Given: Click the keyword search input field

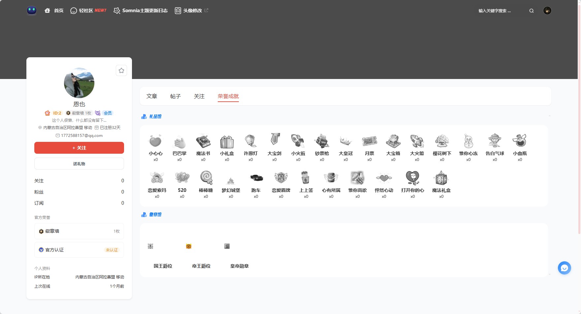Looking at the screenshot, I should tap(501, 11).
